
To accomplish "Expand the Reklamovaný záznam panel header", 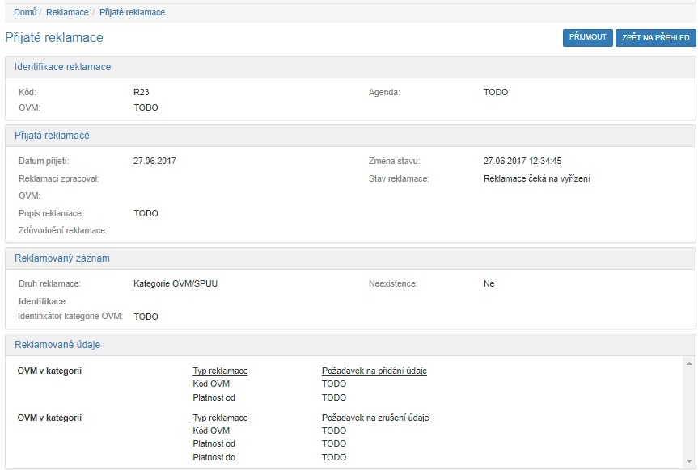I will click(62, 258).
